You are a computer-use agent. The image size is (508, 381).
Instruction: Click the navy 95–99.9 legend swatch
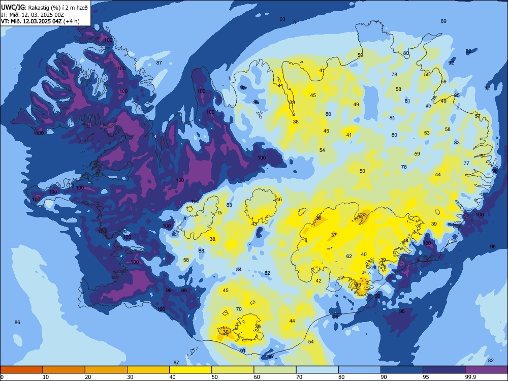click(x=444, y=370)
